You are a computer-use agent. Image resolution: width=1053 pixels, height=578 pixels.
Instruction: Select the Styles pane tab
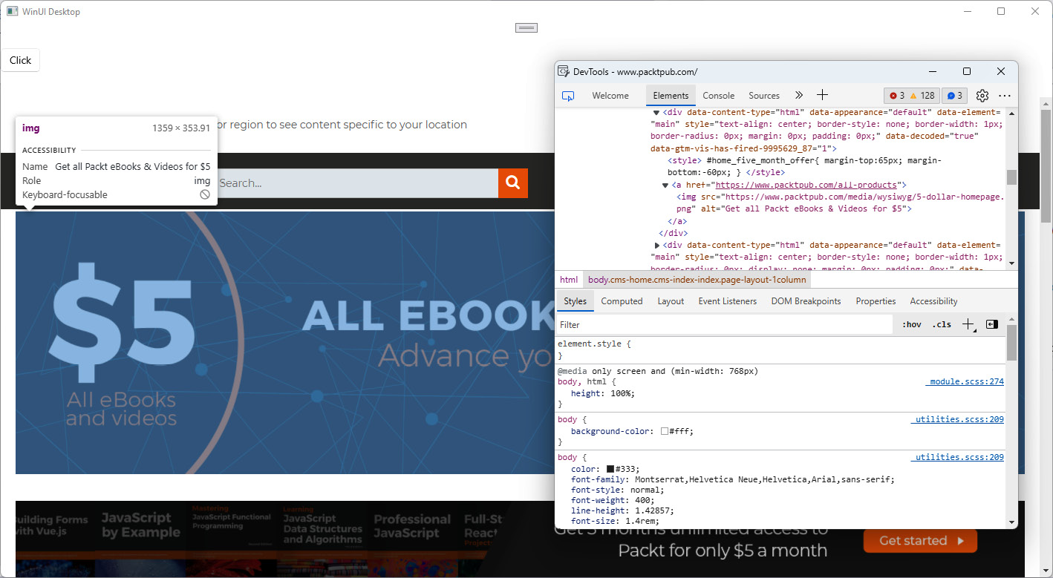[x=575, y=301]
